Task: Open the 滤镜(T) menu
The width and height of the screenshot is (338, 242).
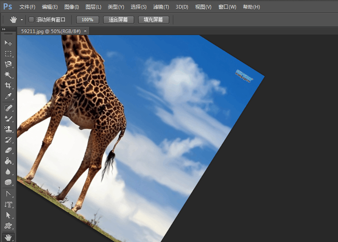Action: [x=161, y=7]
